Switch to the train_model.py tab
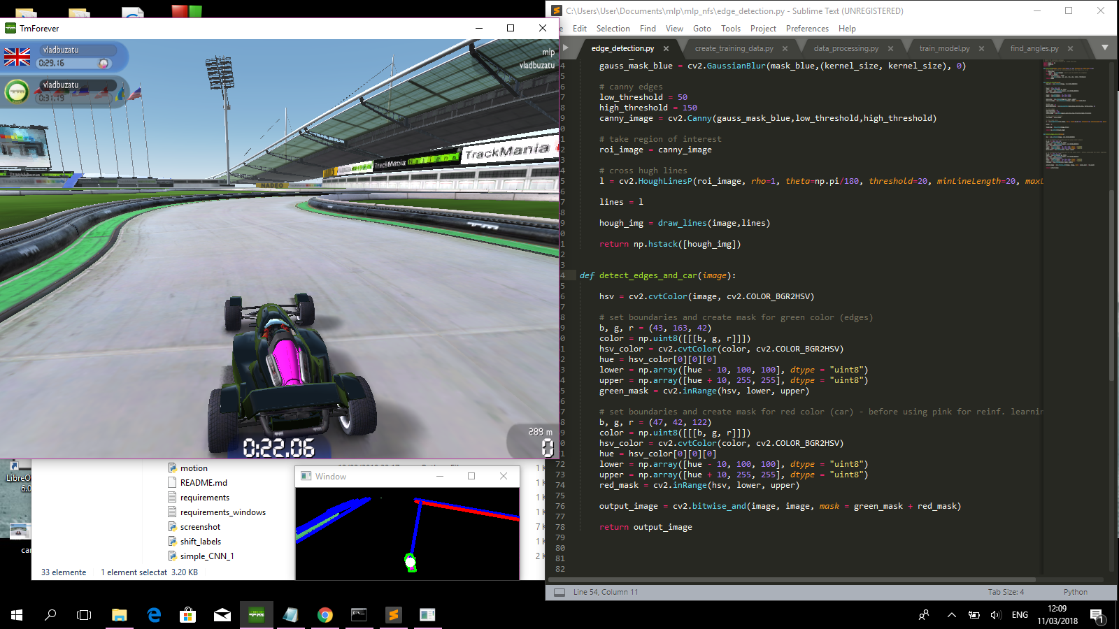Screen dimensions: 1119x629 [x=944, y=48]
